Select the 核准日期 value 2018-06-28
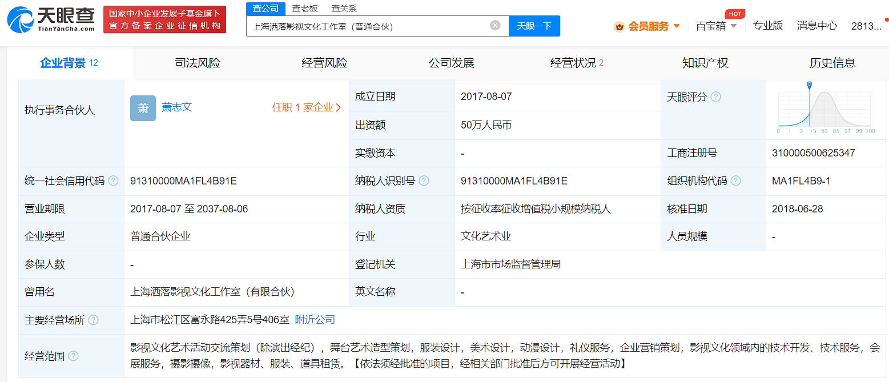This screenshot has height=382, width=889. pyautogui.click(x=798, y=209)
